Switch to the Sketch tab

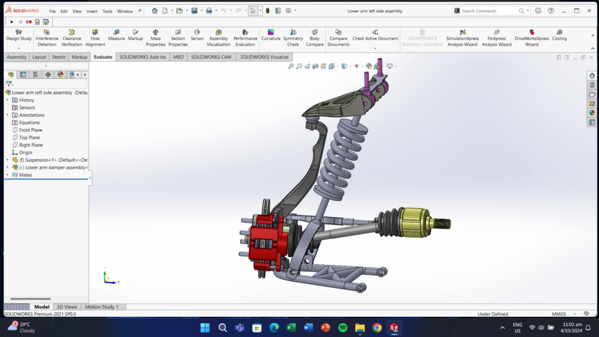pyautogui.click(x=59, y=57)
